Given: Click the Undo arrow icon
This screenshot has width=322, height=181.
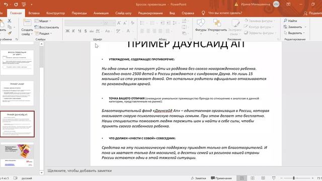Looking at the screenshot, I should (x=6, y=5).
